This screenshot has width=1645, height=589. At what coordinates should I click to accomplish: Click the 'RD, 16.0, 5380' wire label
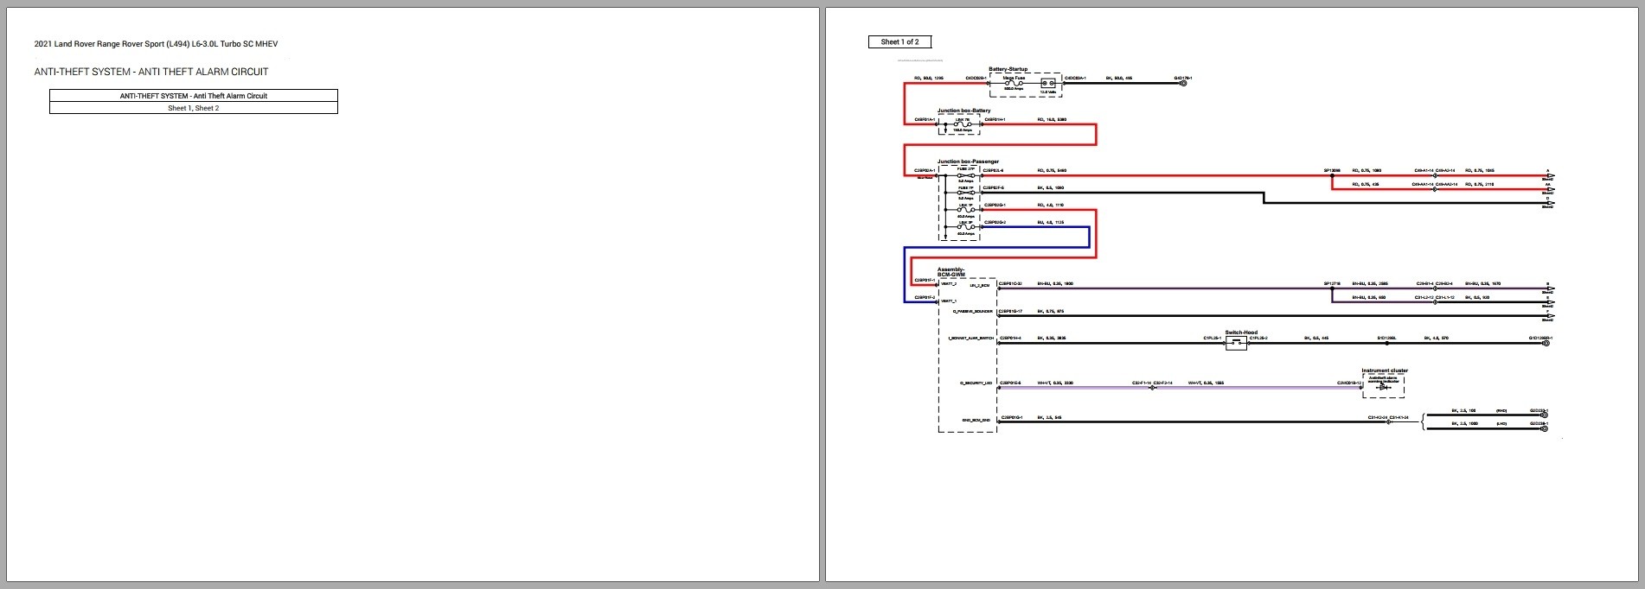pos(1052,119)
